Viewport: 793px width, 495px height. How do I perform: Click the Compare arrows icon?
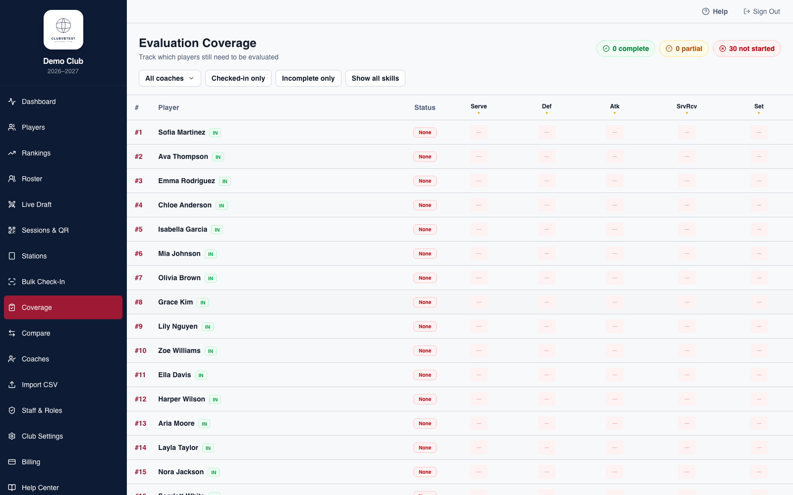coord(12,333)
